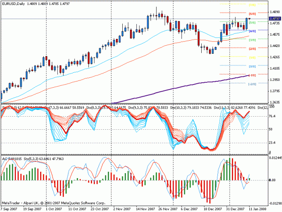Click the 31 Dec 2007 date label
This screenshot has width=282, height=212.
tap(235, 209)
